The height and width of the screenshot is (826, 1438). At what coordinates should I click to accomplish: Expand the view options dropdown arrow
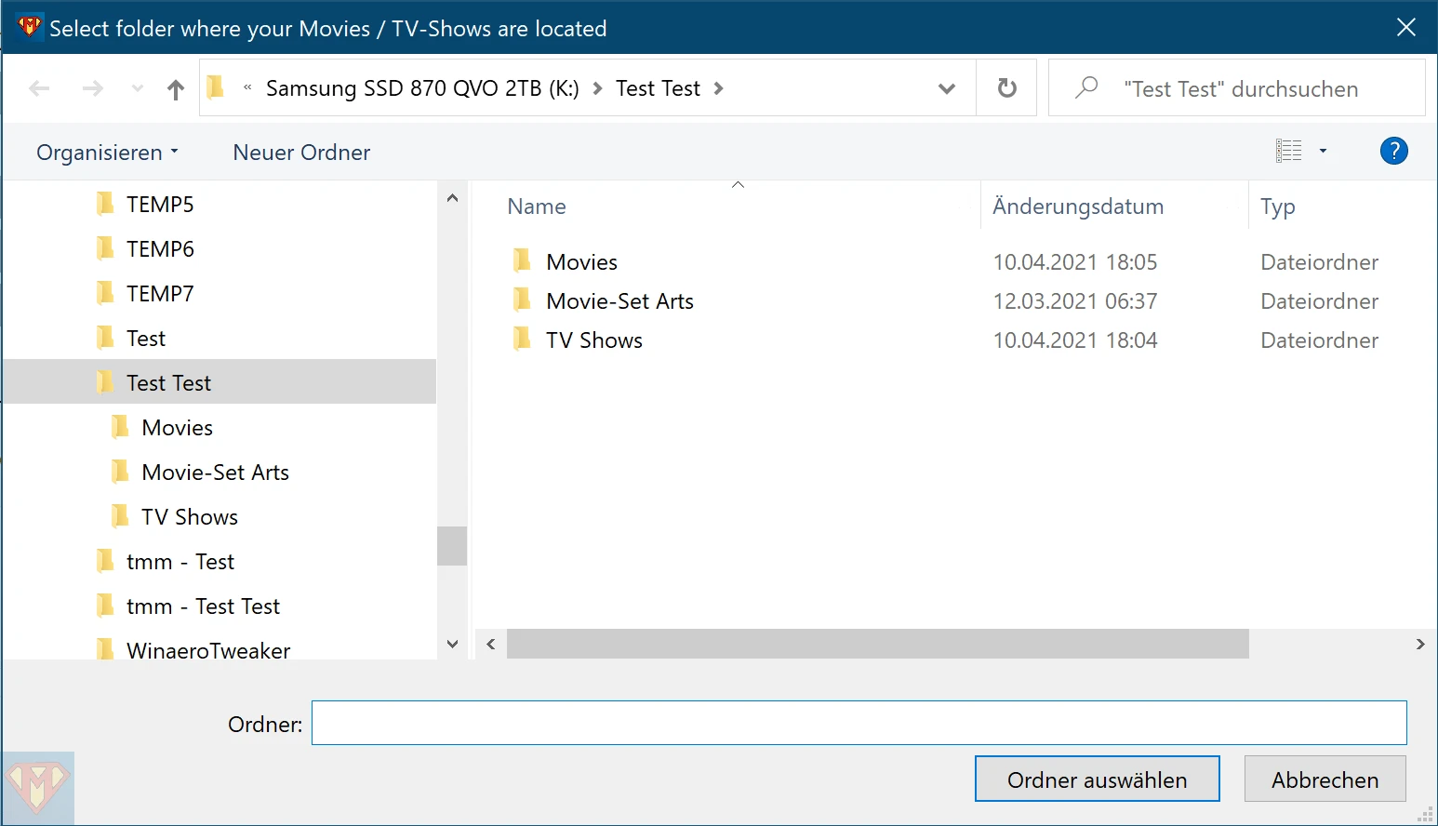pyautogui.click(x=1323, y=151)
